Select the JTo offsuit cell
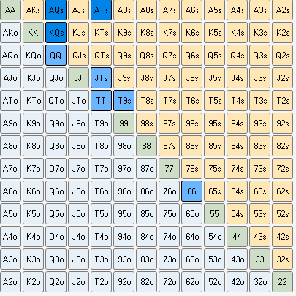 [78, 101]
